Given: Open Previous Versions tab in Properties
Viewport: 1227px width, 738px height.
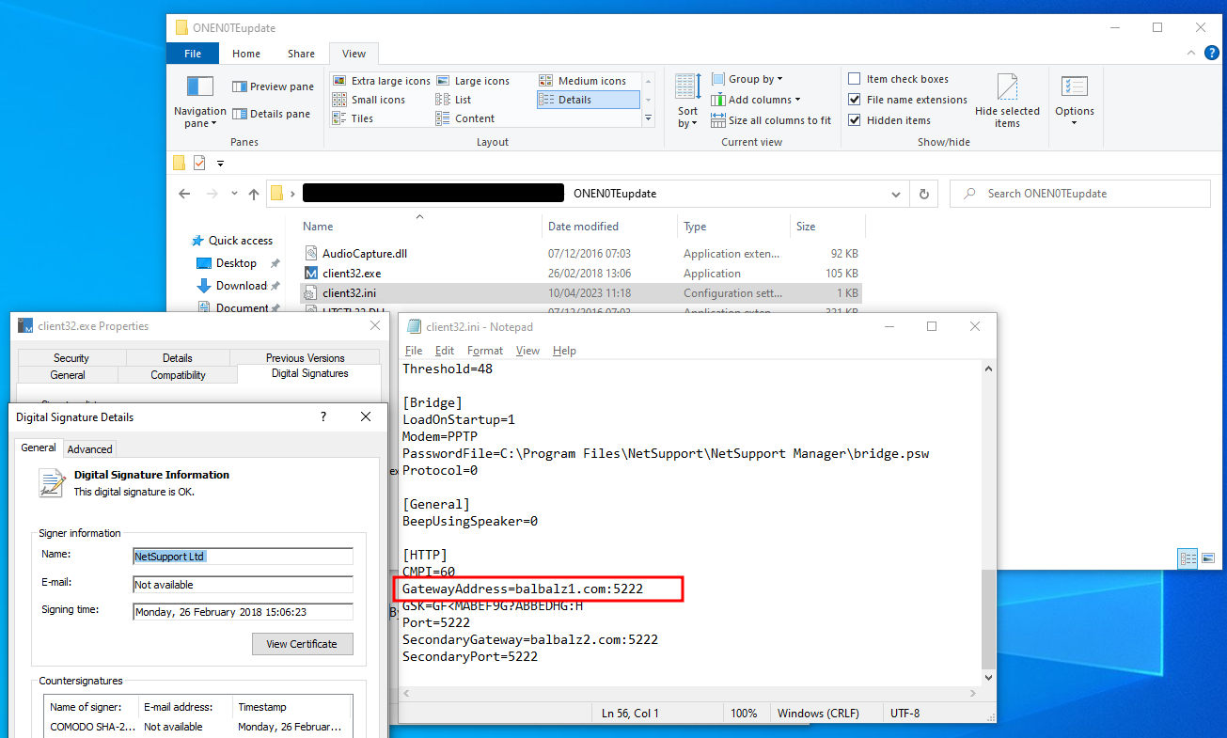Looking at the screenshot, I should pos(305,358).
